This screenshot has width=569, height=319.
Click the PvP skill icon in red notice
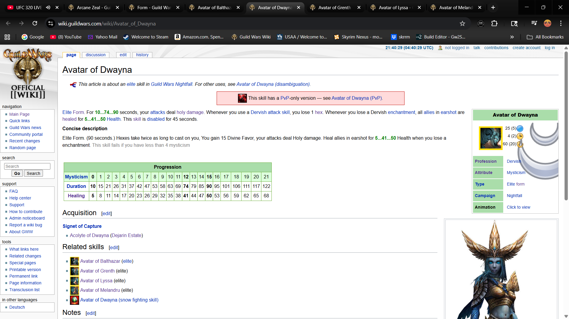(x=242, y=98)
